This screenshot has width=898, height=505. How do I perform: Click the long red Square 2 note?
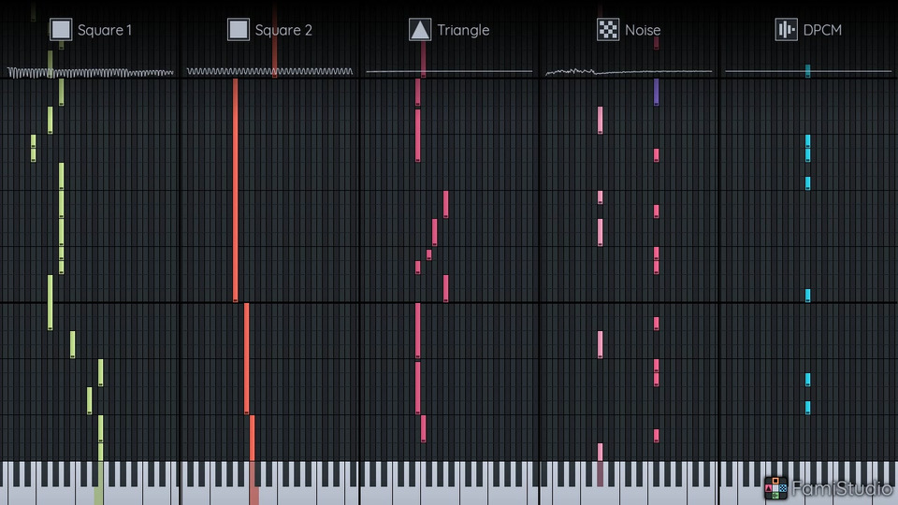click(236, 190)
